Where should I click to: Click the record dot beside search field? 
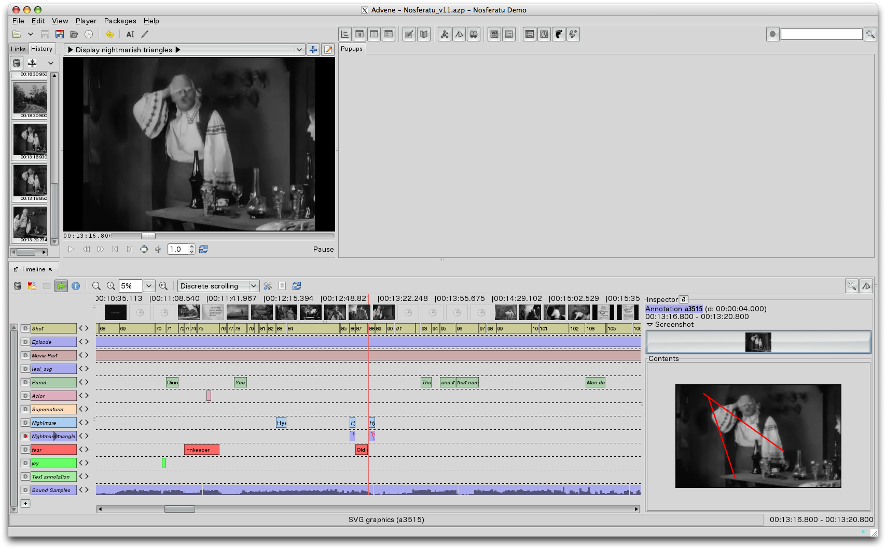click(772, 34)
